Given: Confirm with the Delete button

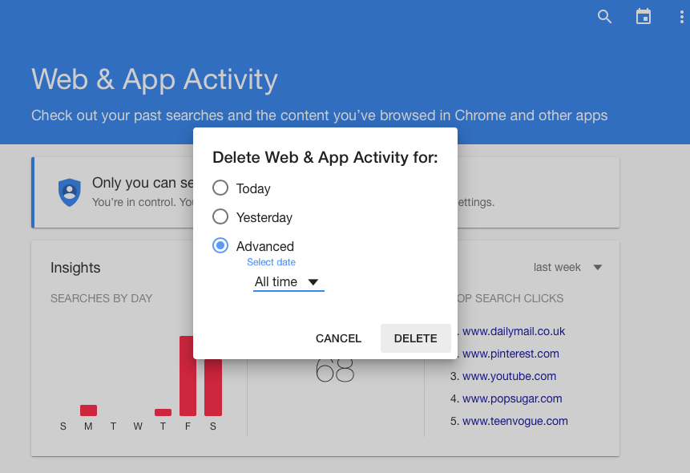Looking at the screenshot, I should click(x=415, y=338).
